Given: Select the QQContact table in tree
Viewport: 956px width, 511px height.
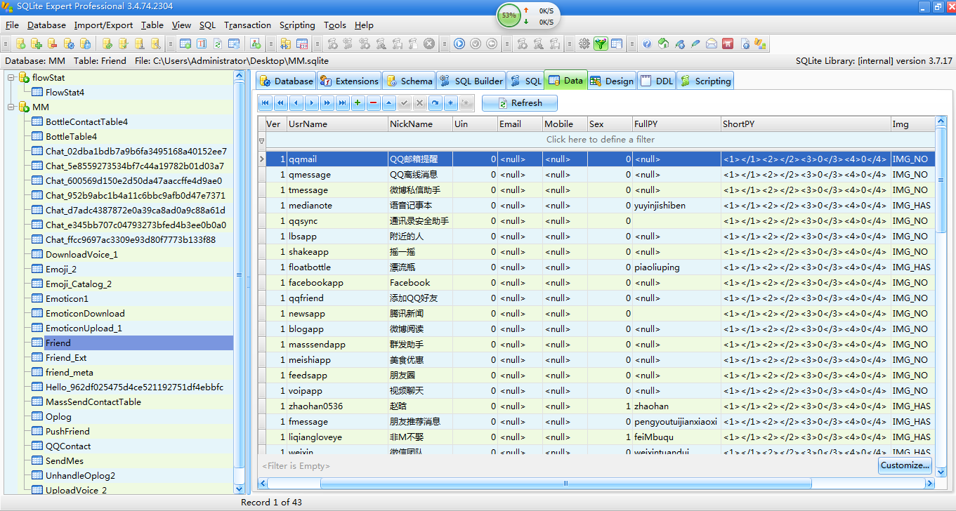Looking at the screenshot, I should 68,446.
